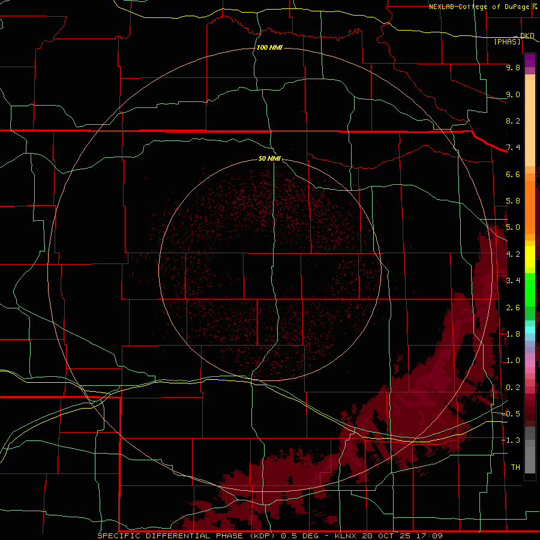
Task: Click the 1.8 value on the color scale
Action: tap(513, 334)
